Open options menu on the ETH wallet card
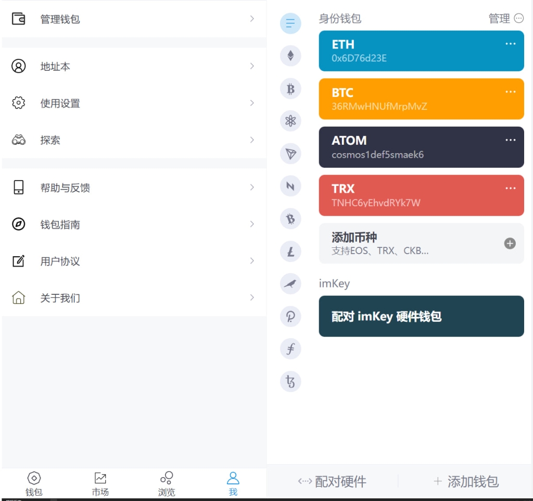The width and height of the screenshot is (533, 501). point(510,44)
